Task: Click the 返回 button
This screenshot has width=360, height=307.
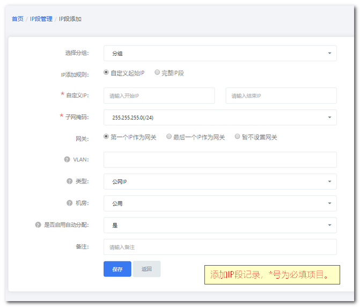Action: tap(146, 269)
